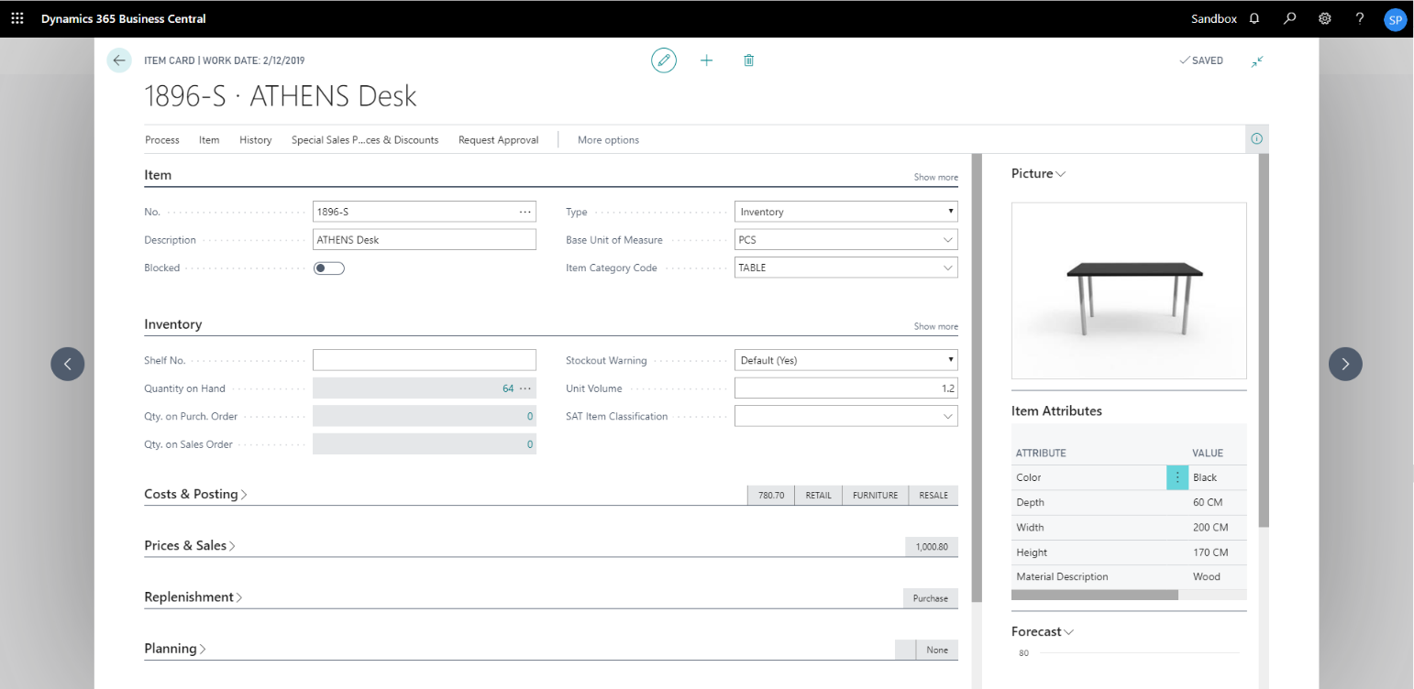Click the trash can delete icon
The image size is (1414, 689).
coord(748,60)
